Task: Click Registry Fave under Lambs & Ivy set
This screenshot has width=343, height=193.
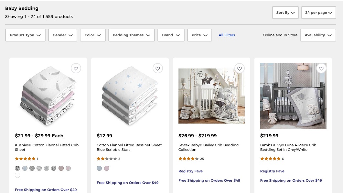Action: pyautogui.click(x=272, y=171)
